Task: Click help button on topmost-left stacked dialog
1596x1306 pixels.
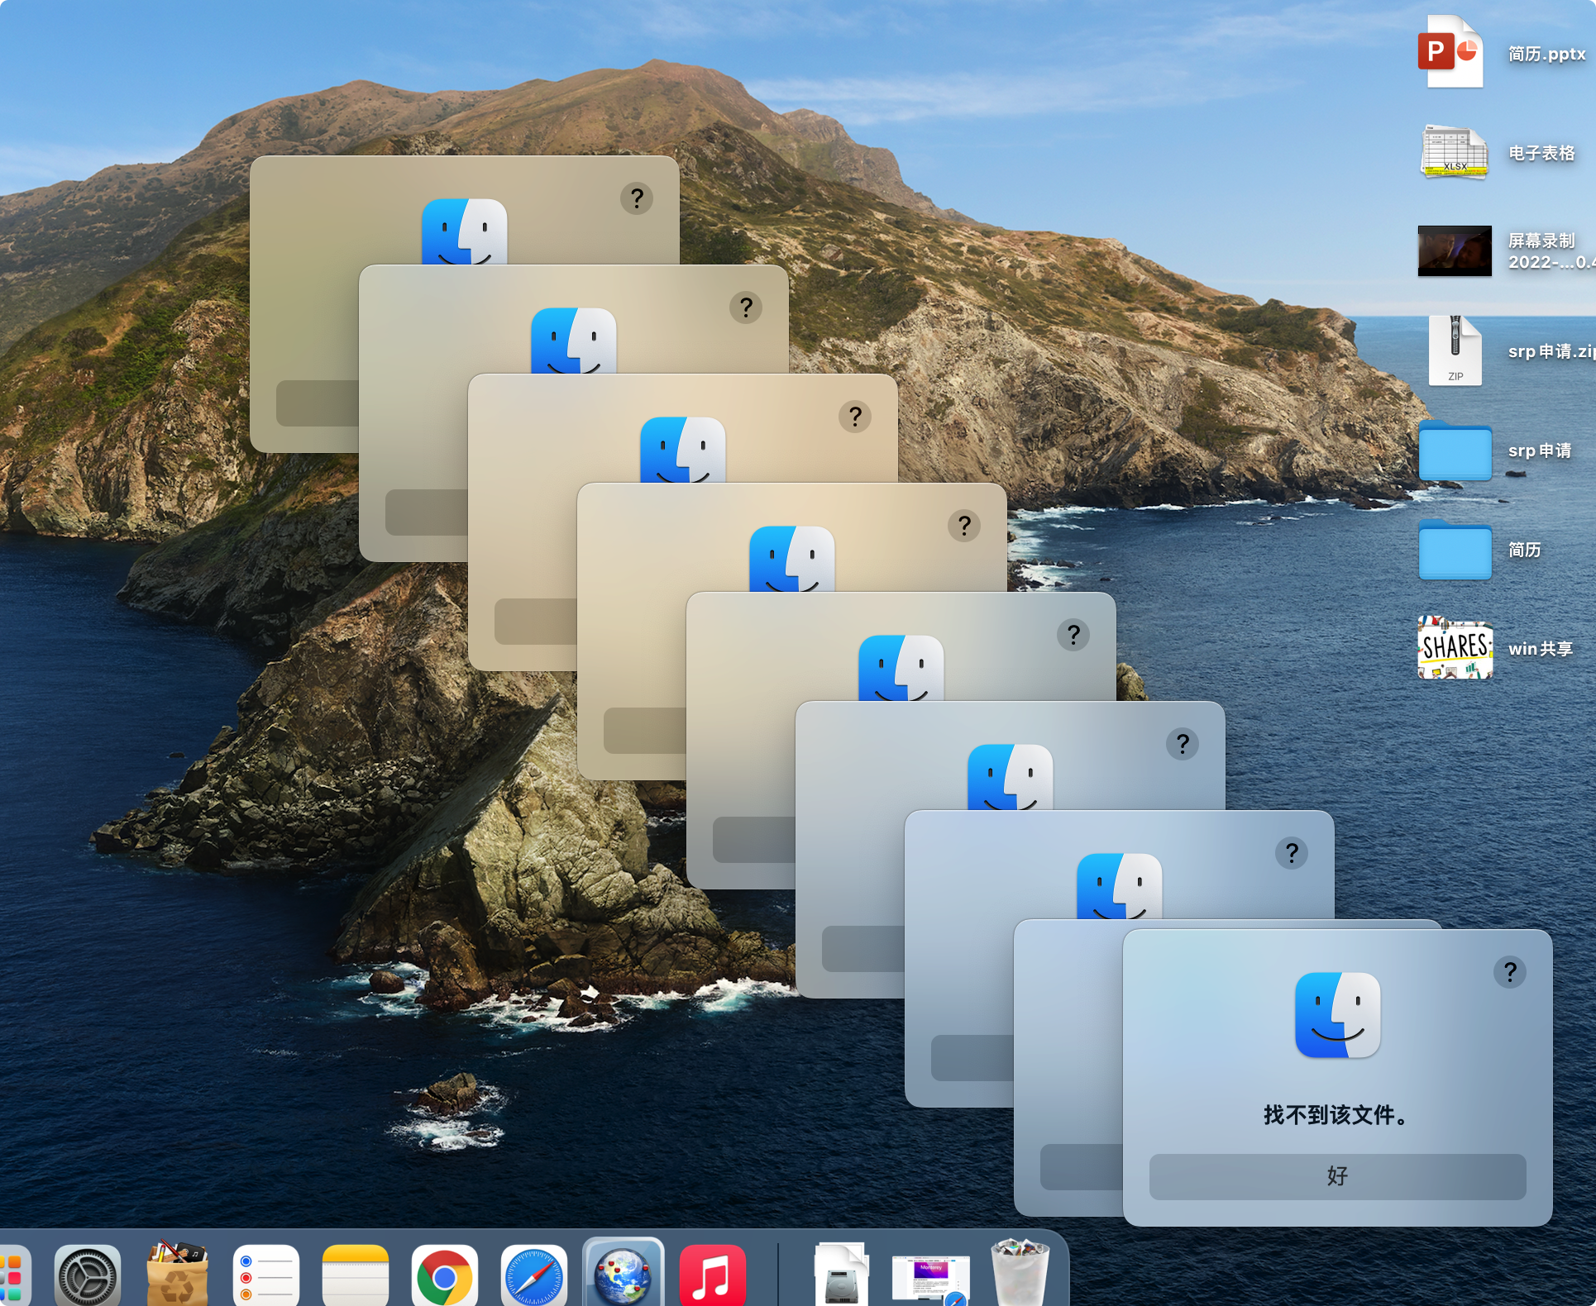Action: tap(636, 198)
